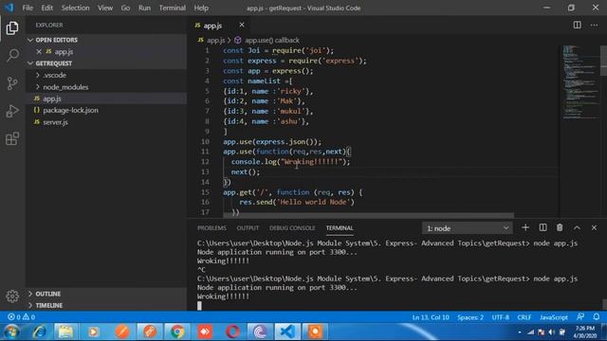Collapse the GETREQUEST folder section
607x341 pixels.
(106, 63)
